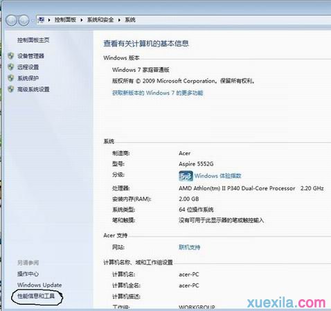Open 高级系统设置 link
Image resolution: width=331 pixels, height=311 pixels.
coord(33,89)
